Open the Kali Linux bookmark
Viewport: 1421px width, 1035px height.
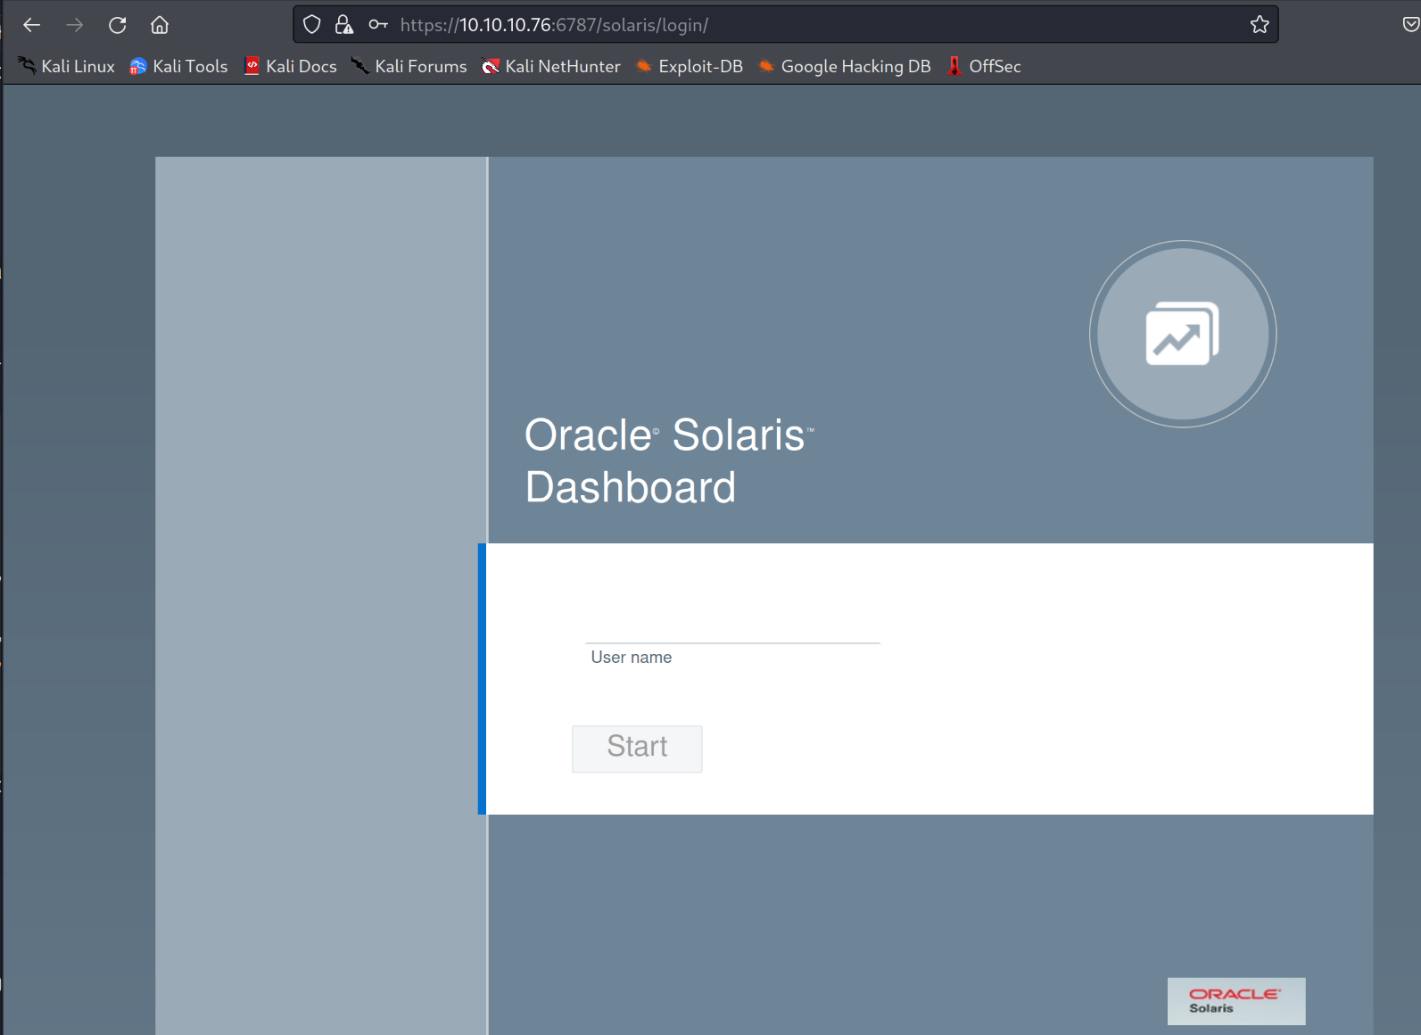coord(67,66)
